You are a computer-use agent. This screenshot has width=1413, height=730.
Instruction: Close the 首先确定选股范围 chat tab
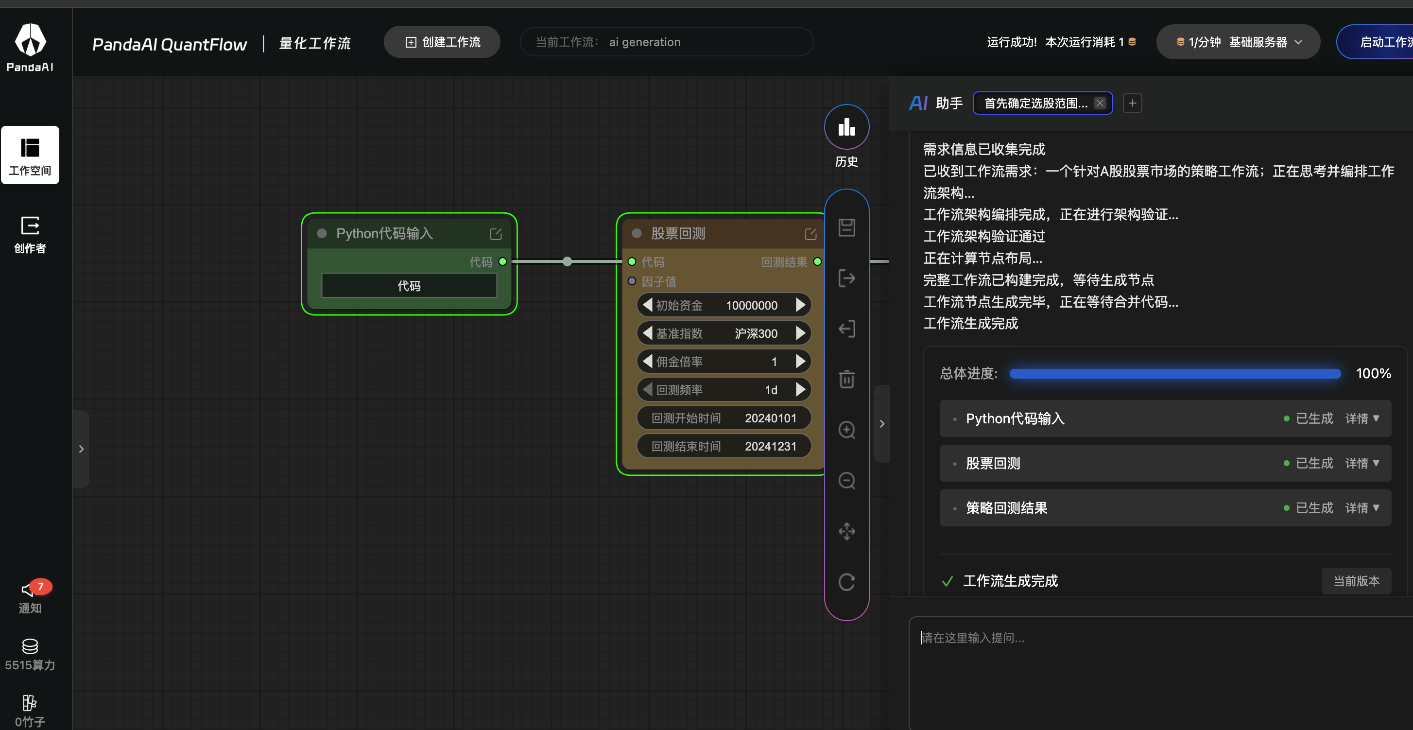1100,103
